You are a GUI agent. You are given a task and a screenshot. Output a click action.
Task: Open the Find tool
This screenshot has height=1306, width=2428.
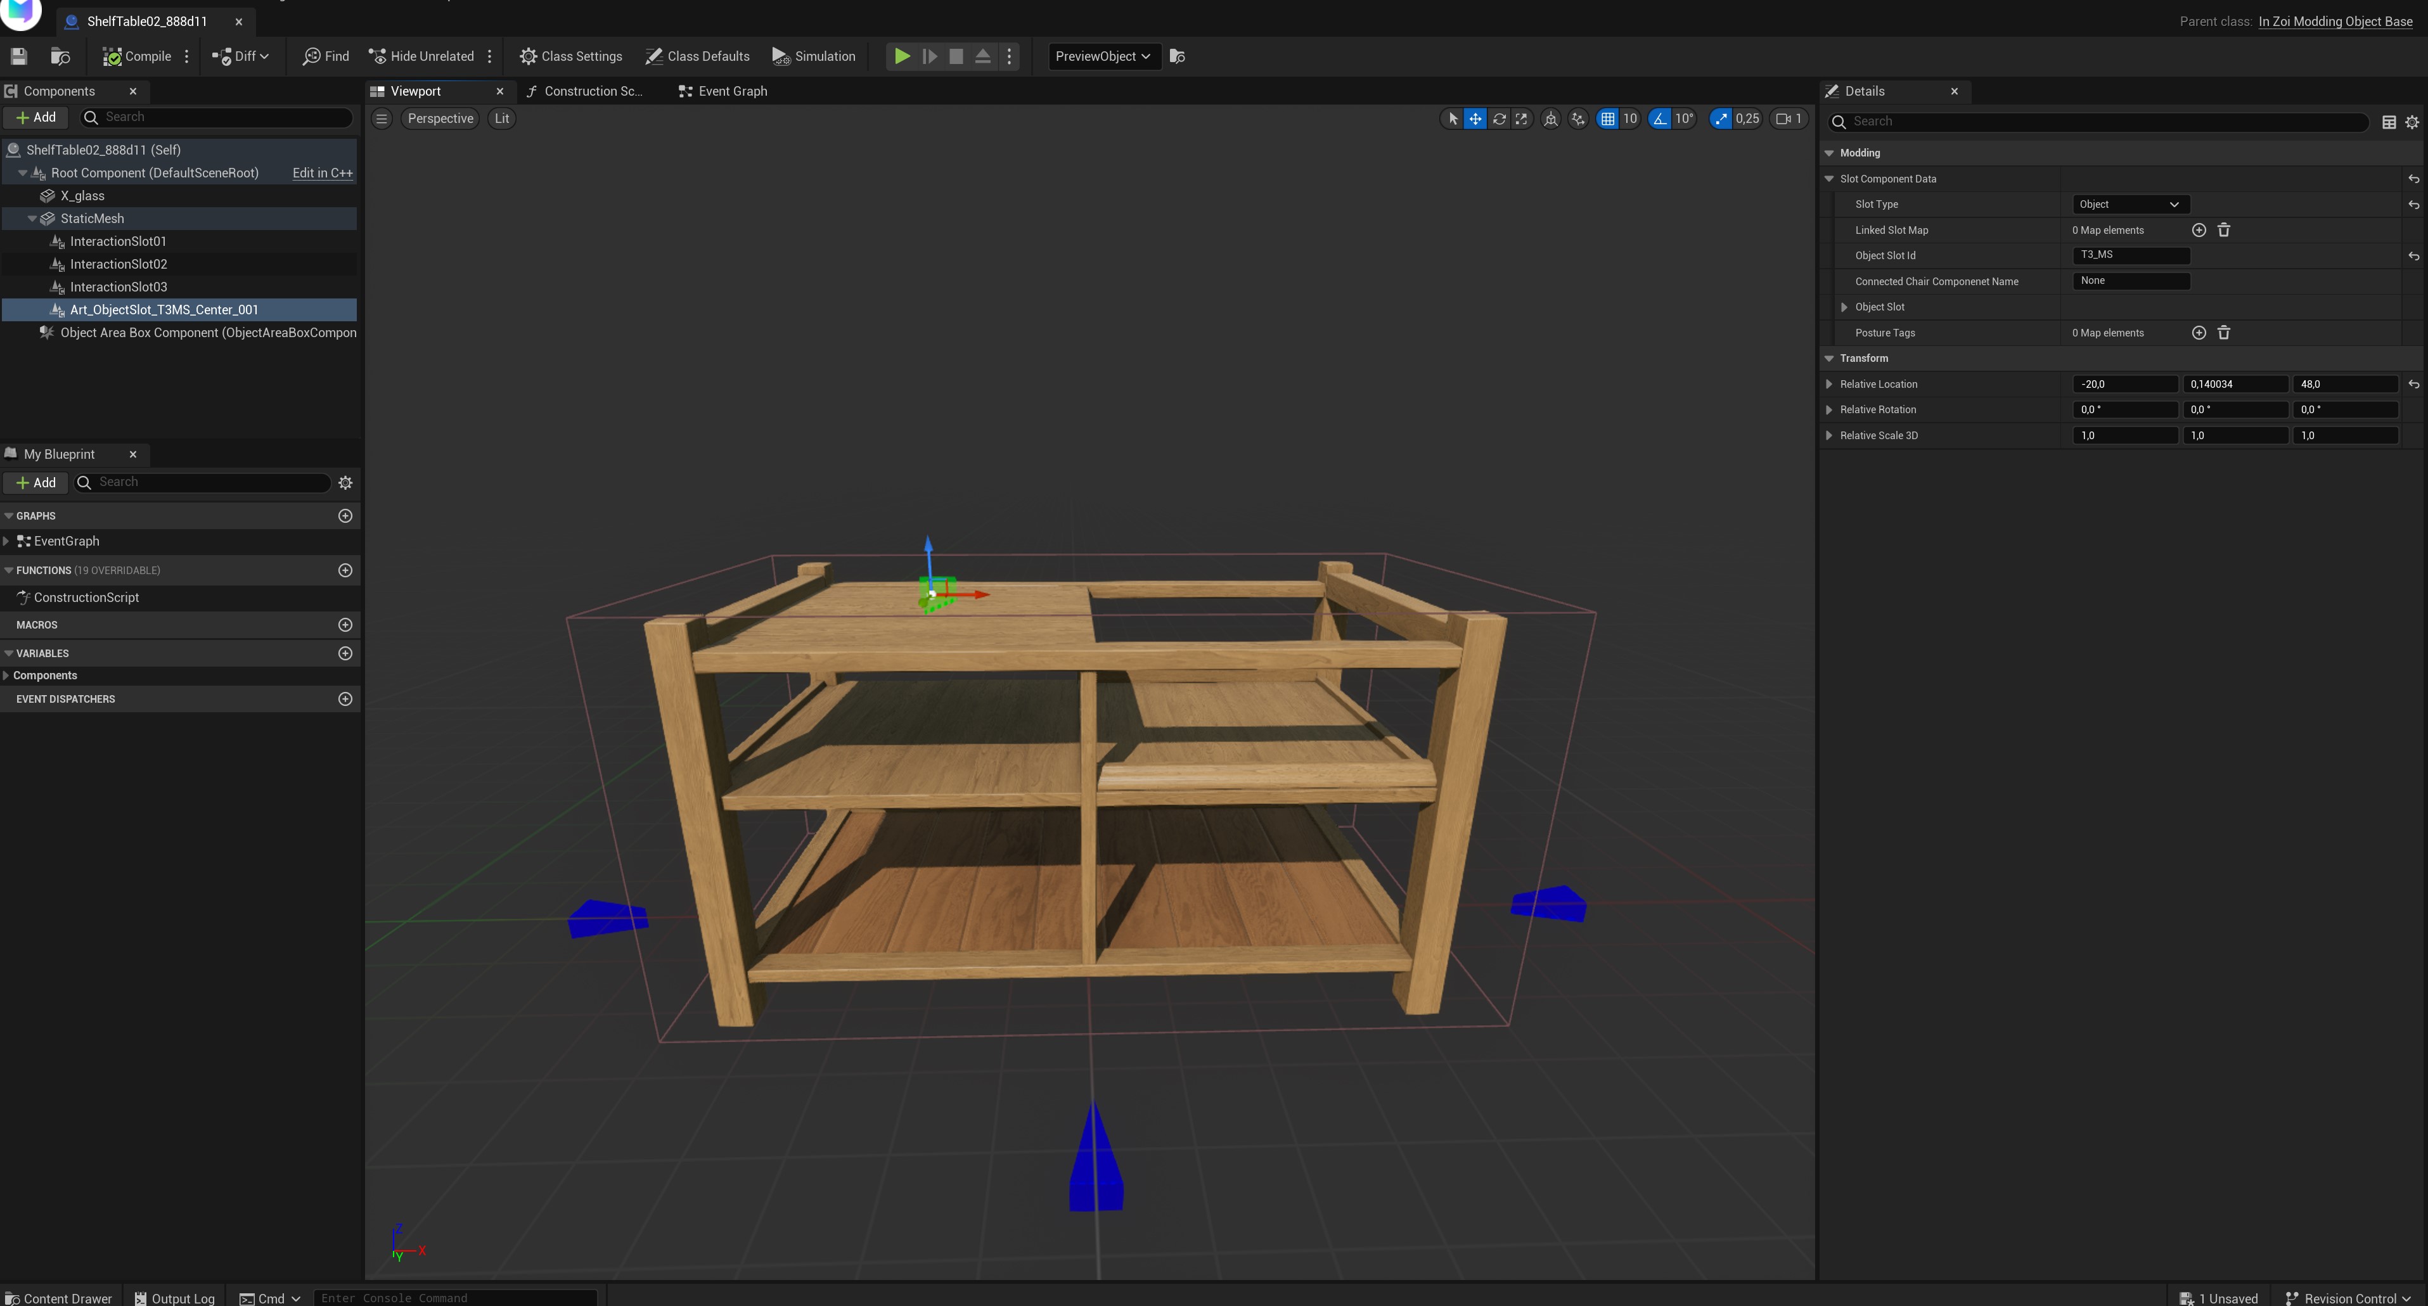coord(326,56)
